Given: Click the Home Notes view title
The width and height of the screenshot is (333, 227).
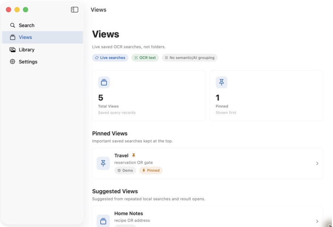Looking at the screenshot, I should pyautogui.click(x=129, y=213).
